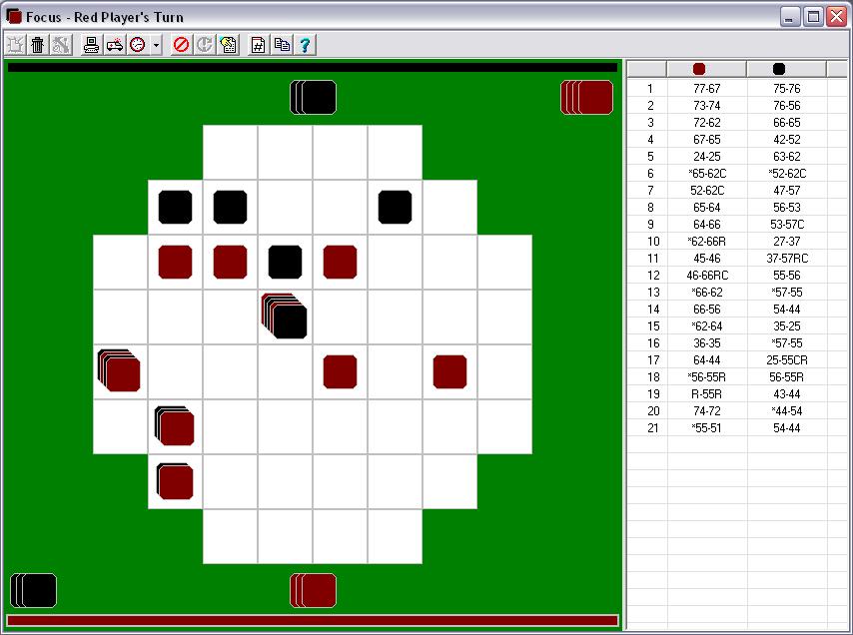Image resolution: width=853 pixels, height=635 pixels.
Task: Click move cell '*62-66R' in row 10
Action: (706, 242)
